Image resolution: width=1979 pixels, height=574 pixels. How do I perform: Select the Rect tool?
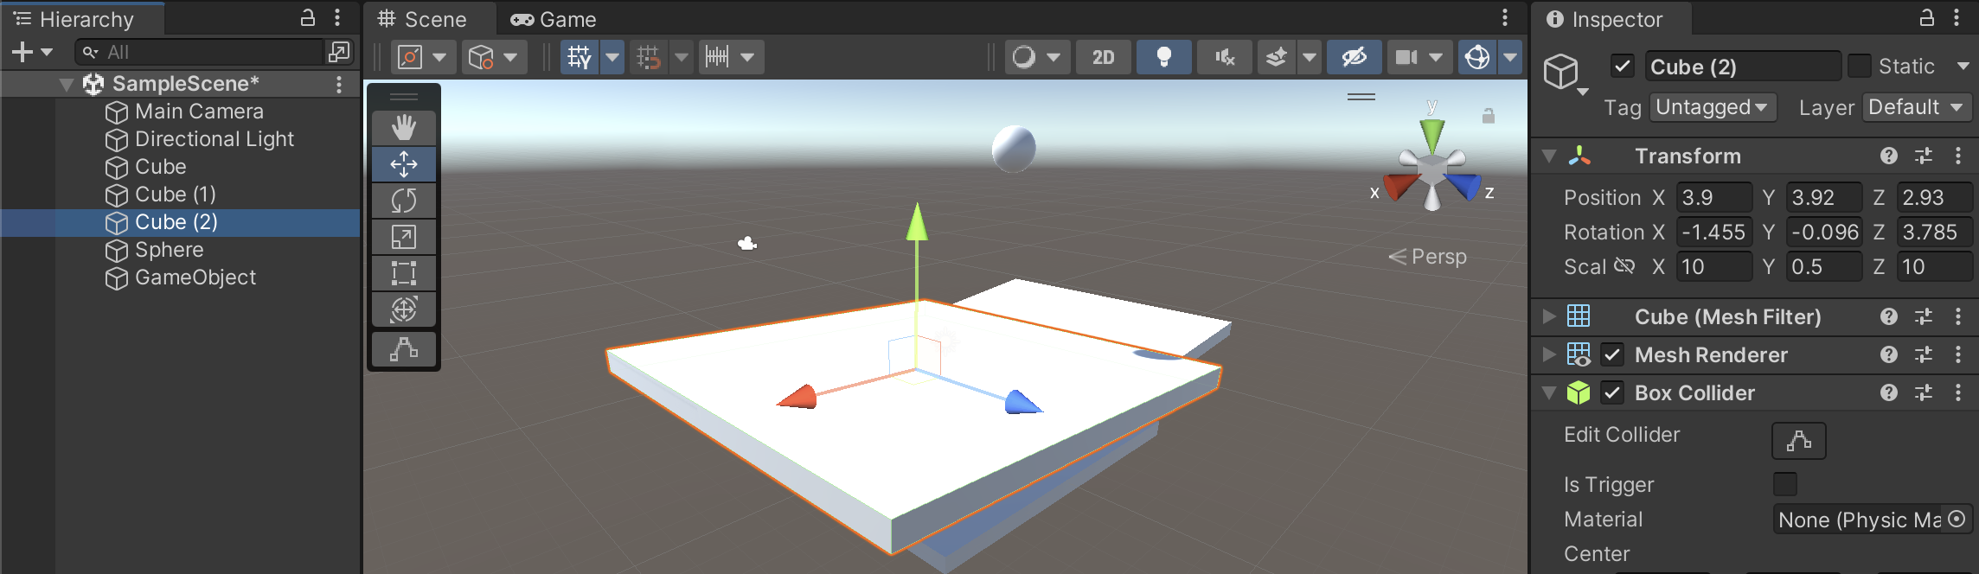point(403,273)
